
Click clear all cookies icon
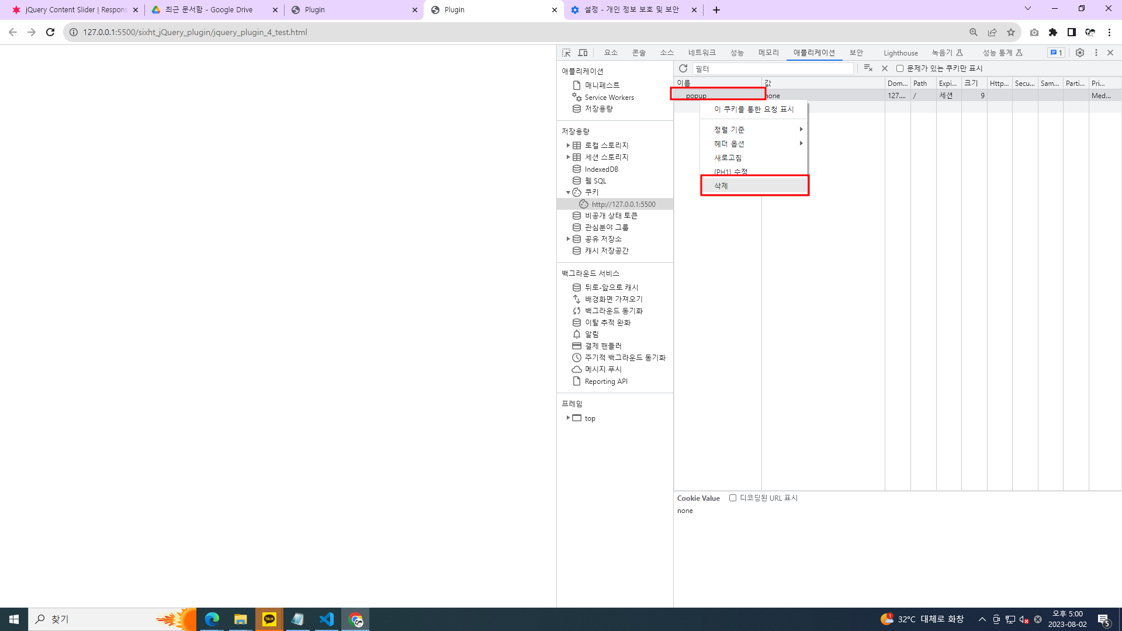tap(868, 68)
